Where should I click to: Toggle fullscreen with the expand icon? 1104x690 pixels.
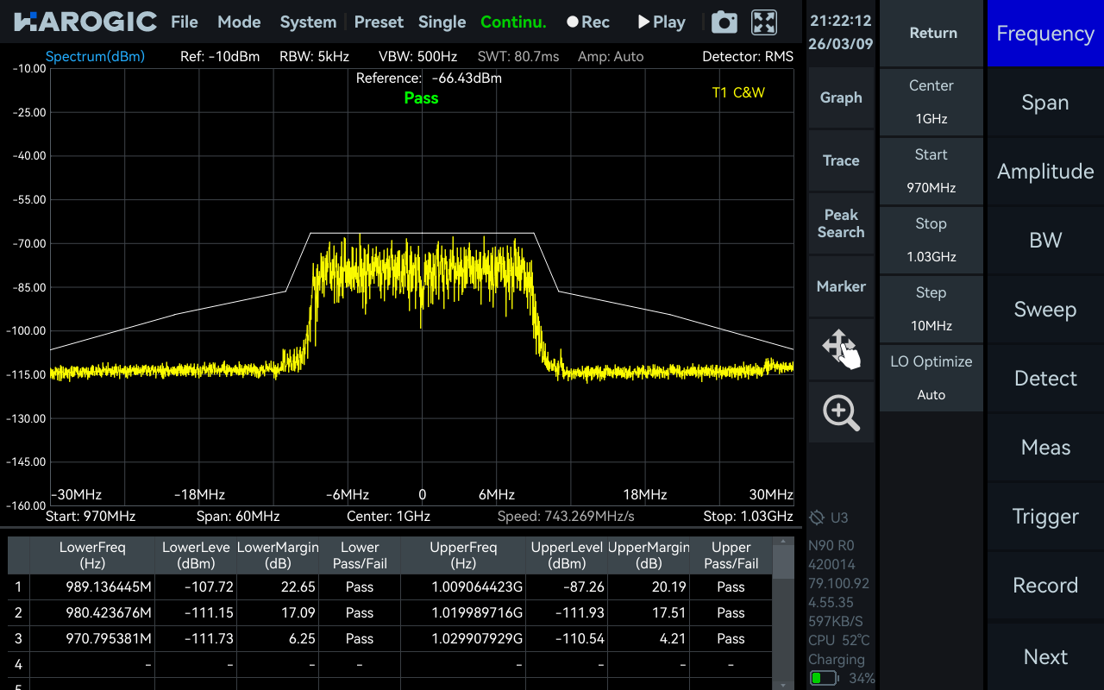tap(763, 22)
